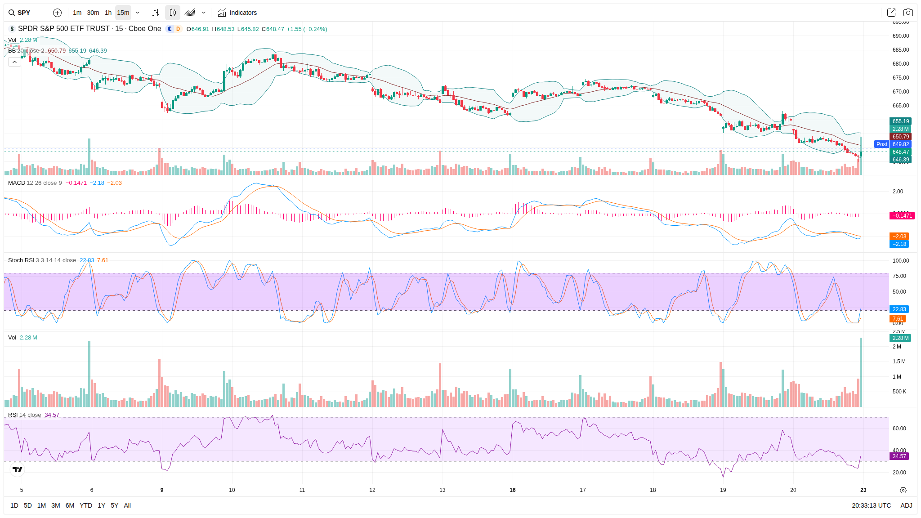Select the Candles chart style icon
This screenshot has width=921, height=518.
pyautogui.click(x=173, y=13)
